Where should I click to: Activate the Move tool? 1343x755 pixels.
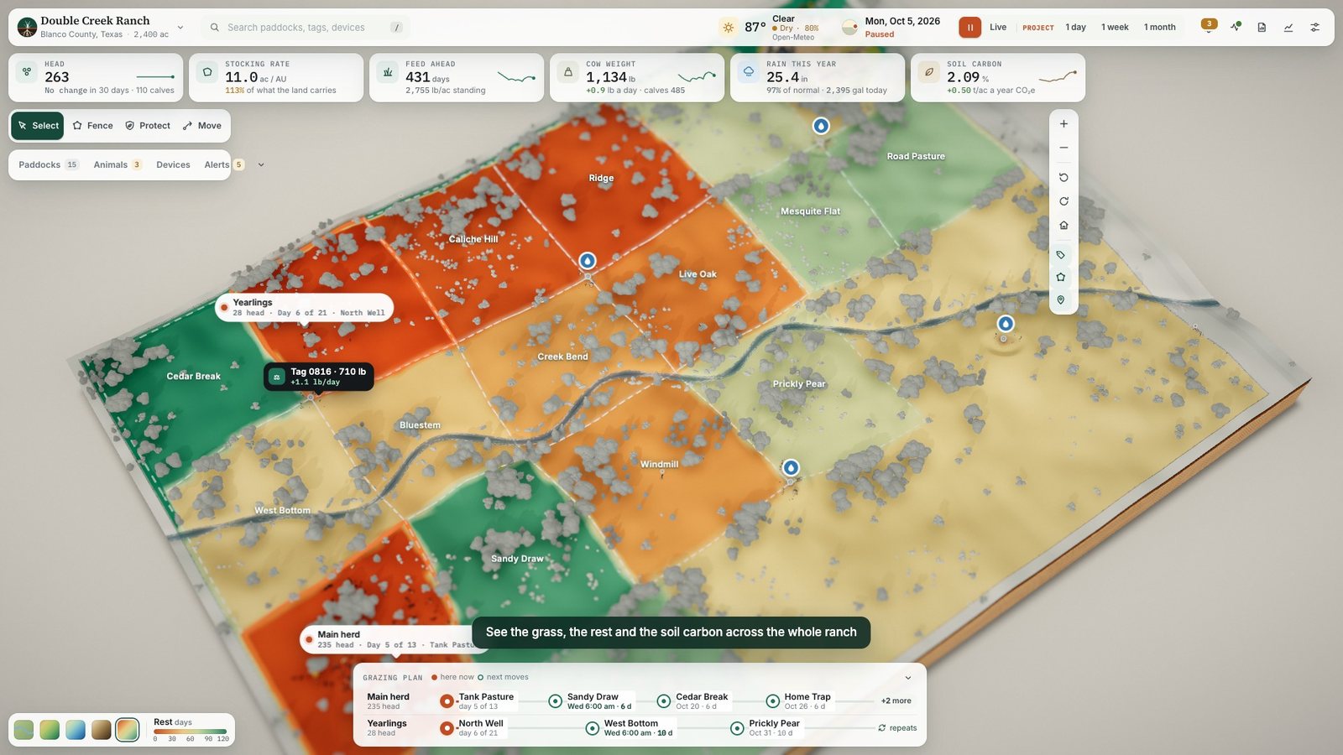pyautogui.click(x=202, y=126)
